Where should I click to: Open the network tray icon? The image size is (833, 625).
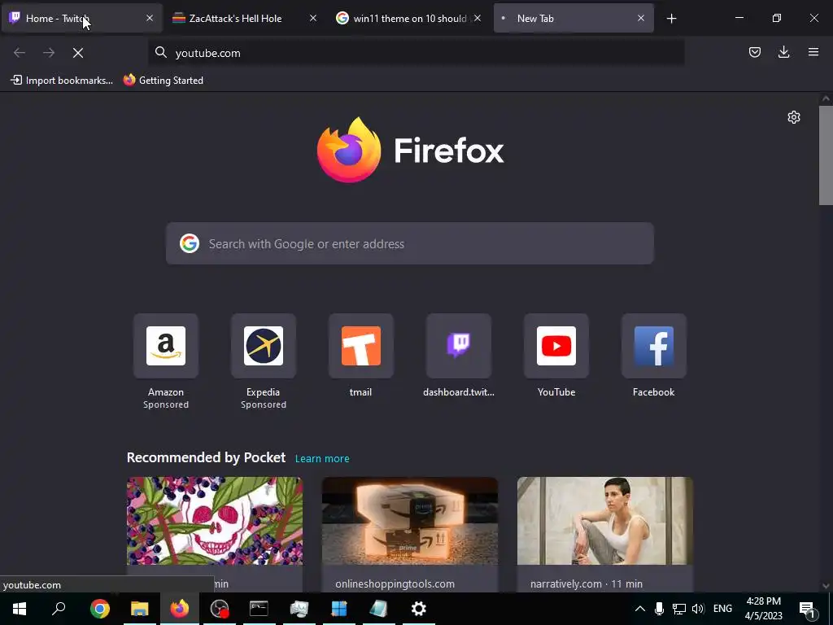[679, 609]
